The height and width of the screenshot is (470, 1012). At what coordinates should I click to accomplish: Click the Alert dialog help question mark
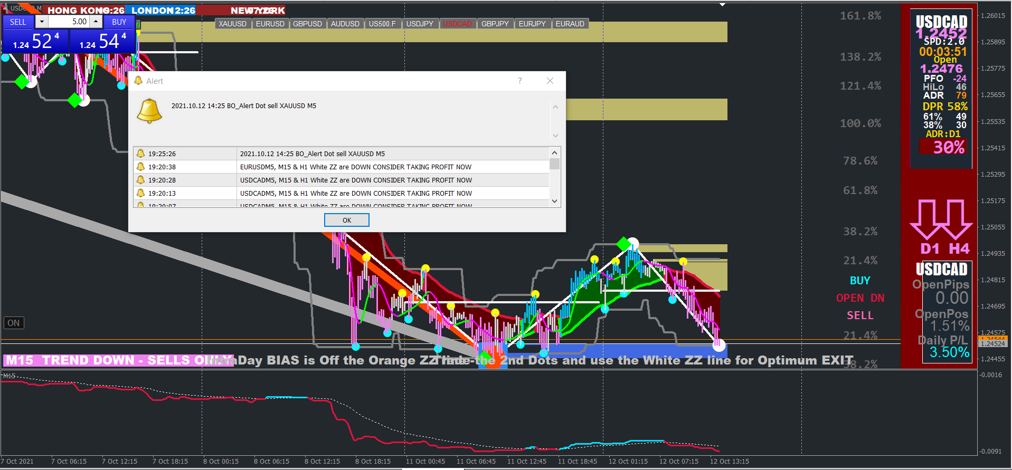click(520, 81)
